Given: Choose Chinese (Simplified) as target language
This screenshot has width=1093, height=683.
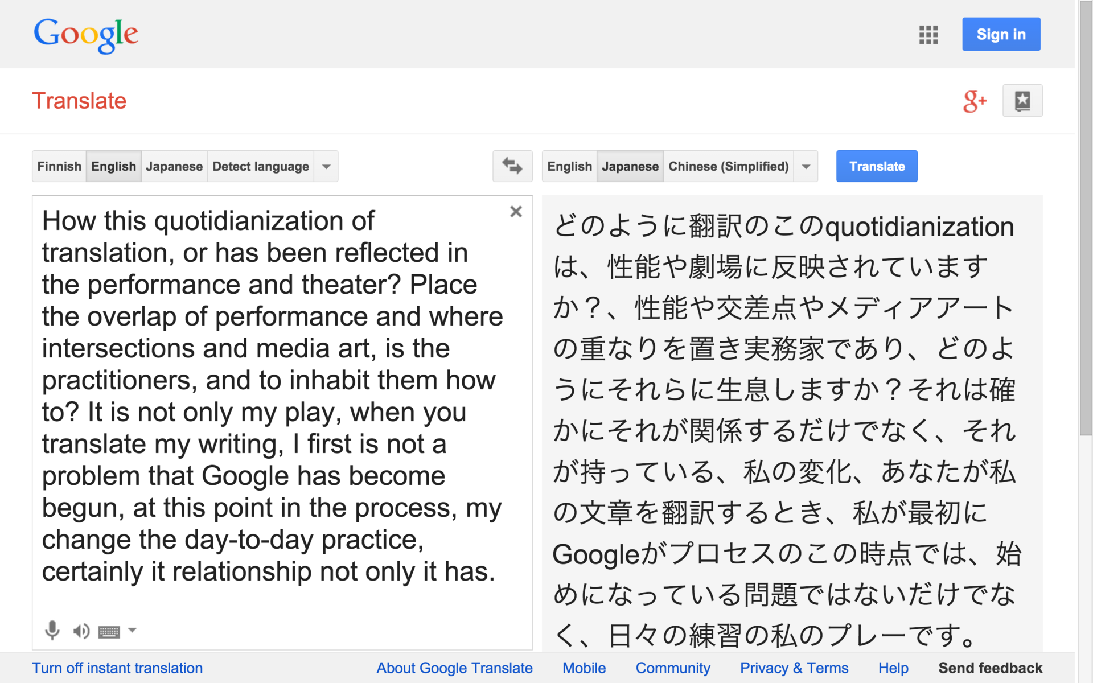Looking at the screenshot, I should coord(728,166).
